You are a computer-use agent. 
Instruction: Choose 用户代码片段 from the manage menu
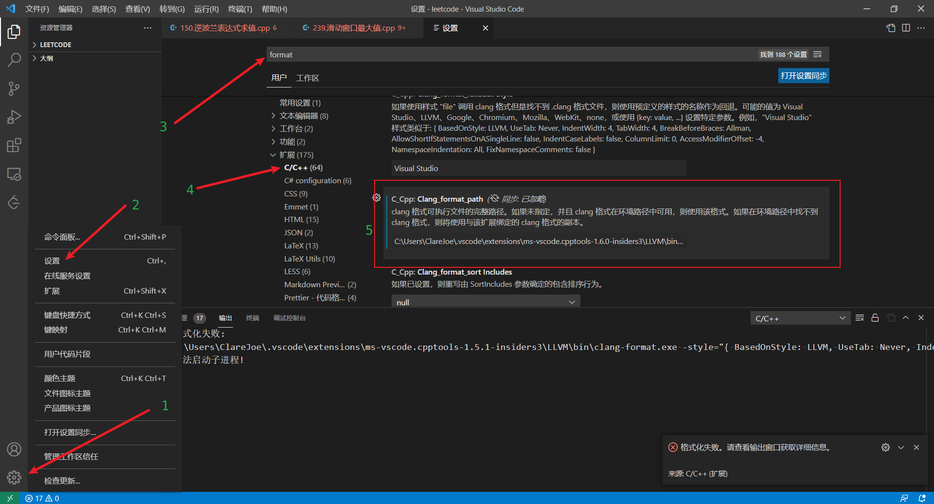tap(105, 354)
